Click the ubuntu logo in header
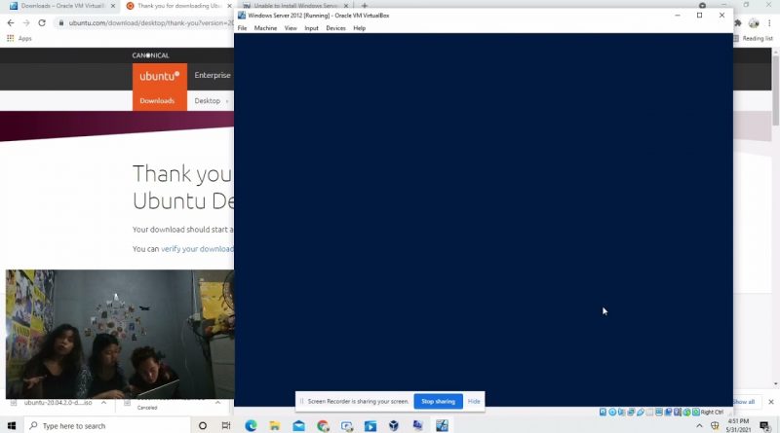This screenshot has height=433, width=780. pyautogui.click(x=160, y=76)
